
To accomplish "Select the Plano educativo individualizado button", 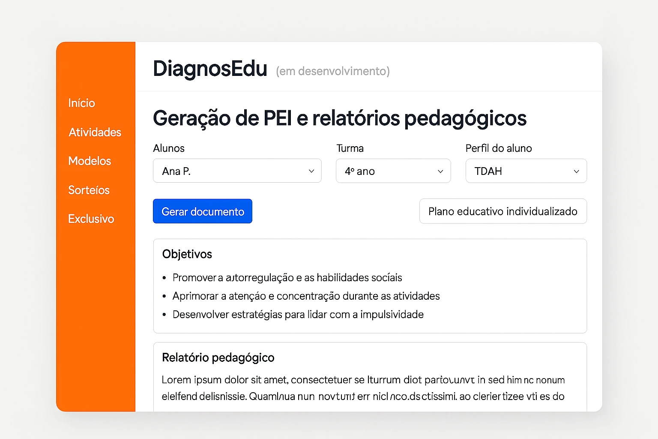I will point(502,211).
